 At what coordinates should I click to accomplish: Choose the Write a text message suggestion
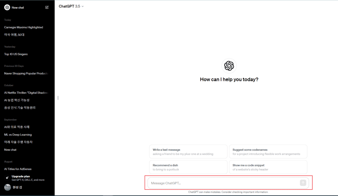(188, 152)
